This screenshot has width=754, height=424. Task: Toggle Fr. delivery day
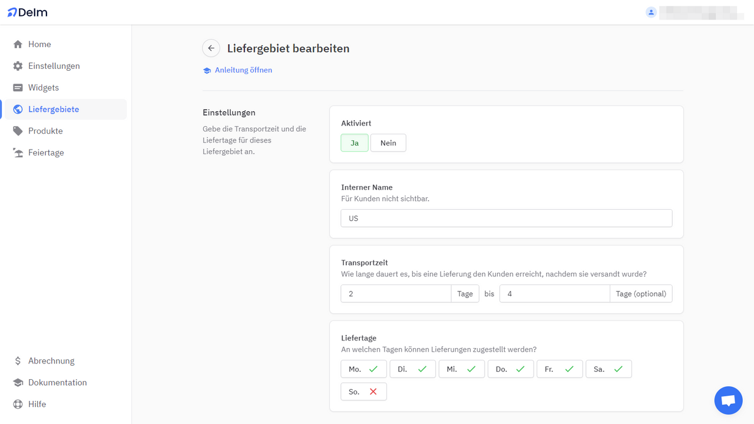(x=559, y=369)
